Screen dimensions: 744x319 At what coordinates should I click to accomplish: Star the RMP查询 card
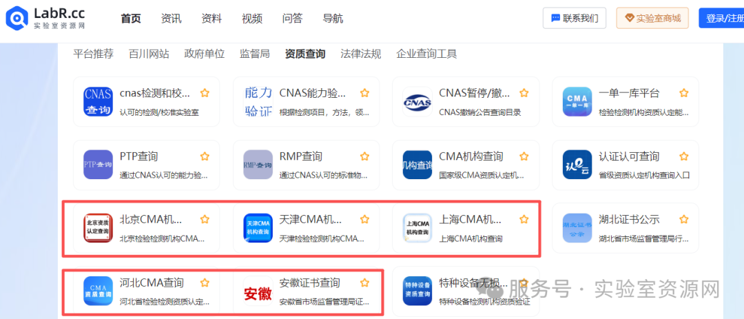tap(364, 156)
